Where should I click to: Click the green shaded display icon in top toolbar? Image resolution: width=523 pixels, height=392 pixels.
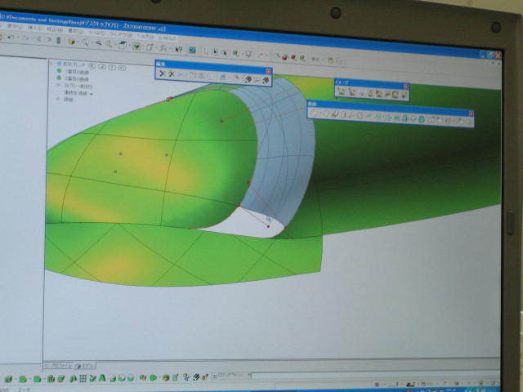pyautogui.click(x=136, y=47)
